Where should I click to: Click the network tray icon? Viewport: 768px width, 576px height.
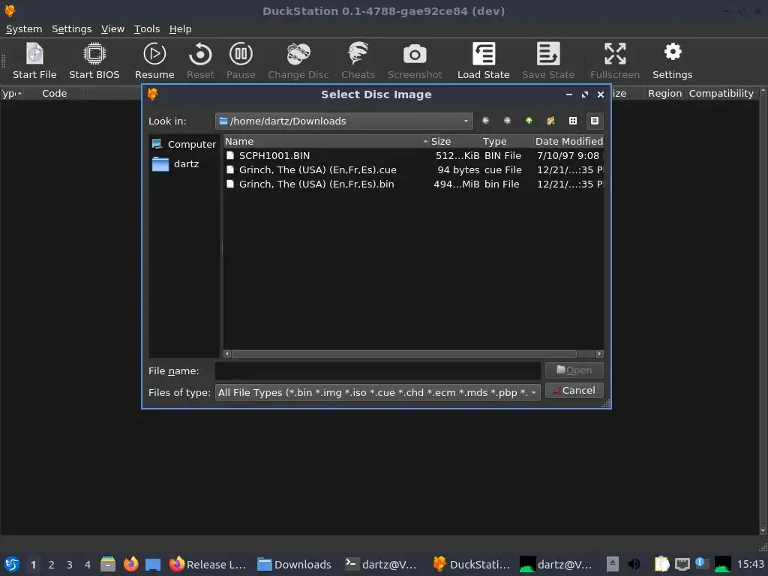point(682,564)
